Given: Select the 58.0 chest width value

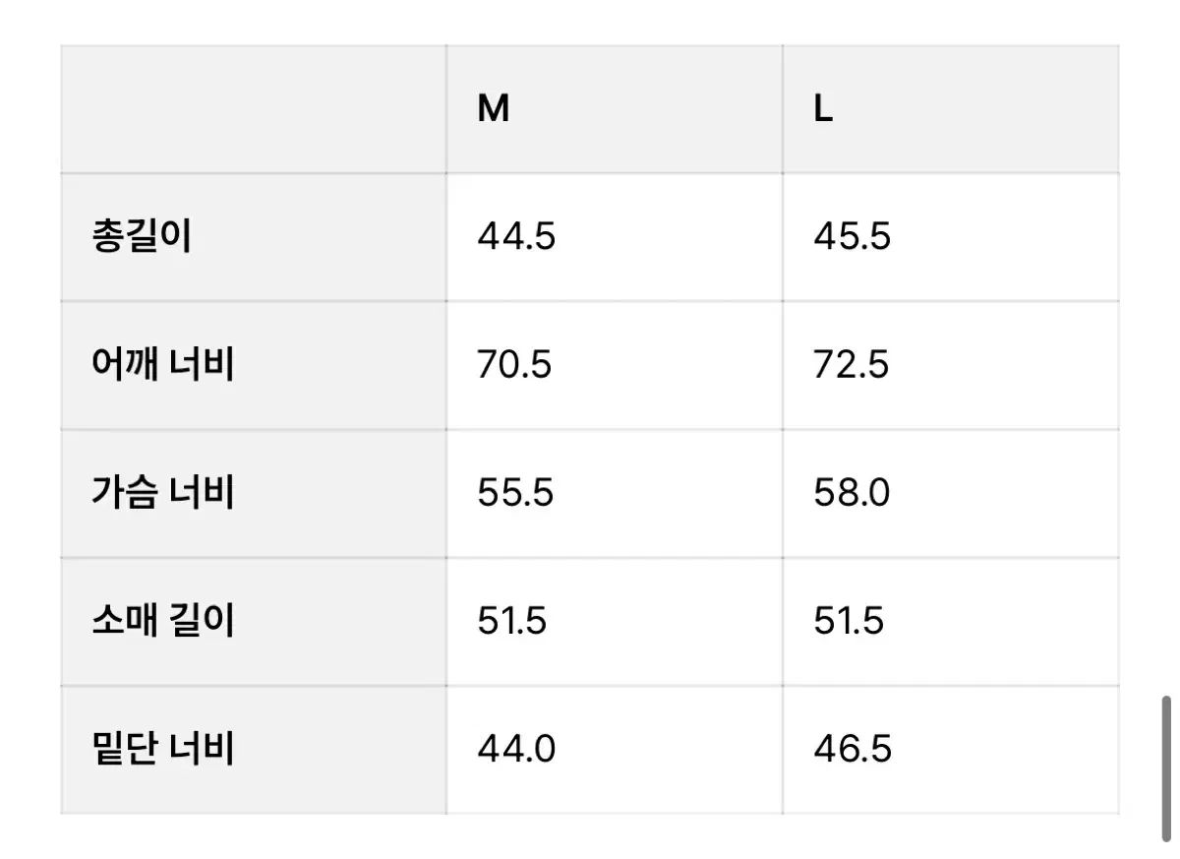Looking at the screenshot, I should pyautogui.click(x=852, y=493).
